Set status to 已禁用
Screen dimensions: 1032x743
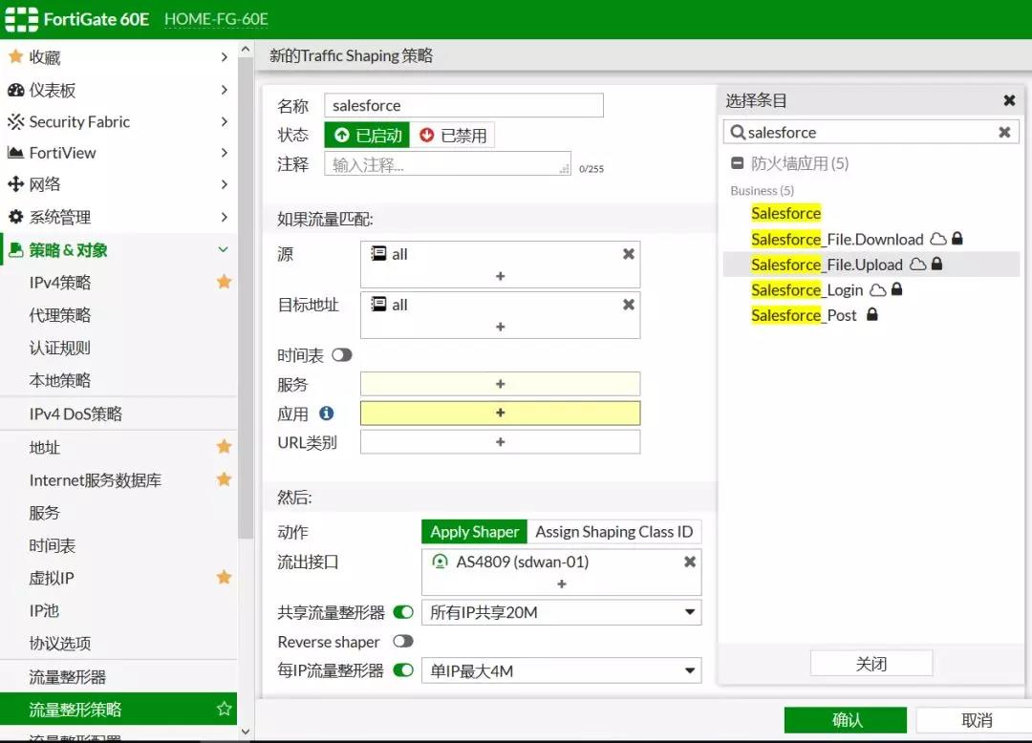tap(452, 136)
